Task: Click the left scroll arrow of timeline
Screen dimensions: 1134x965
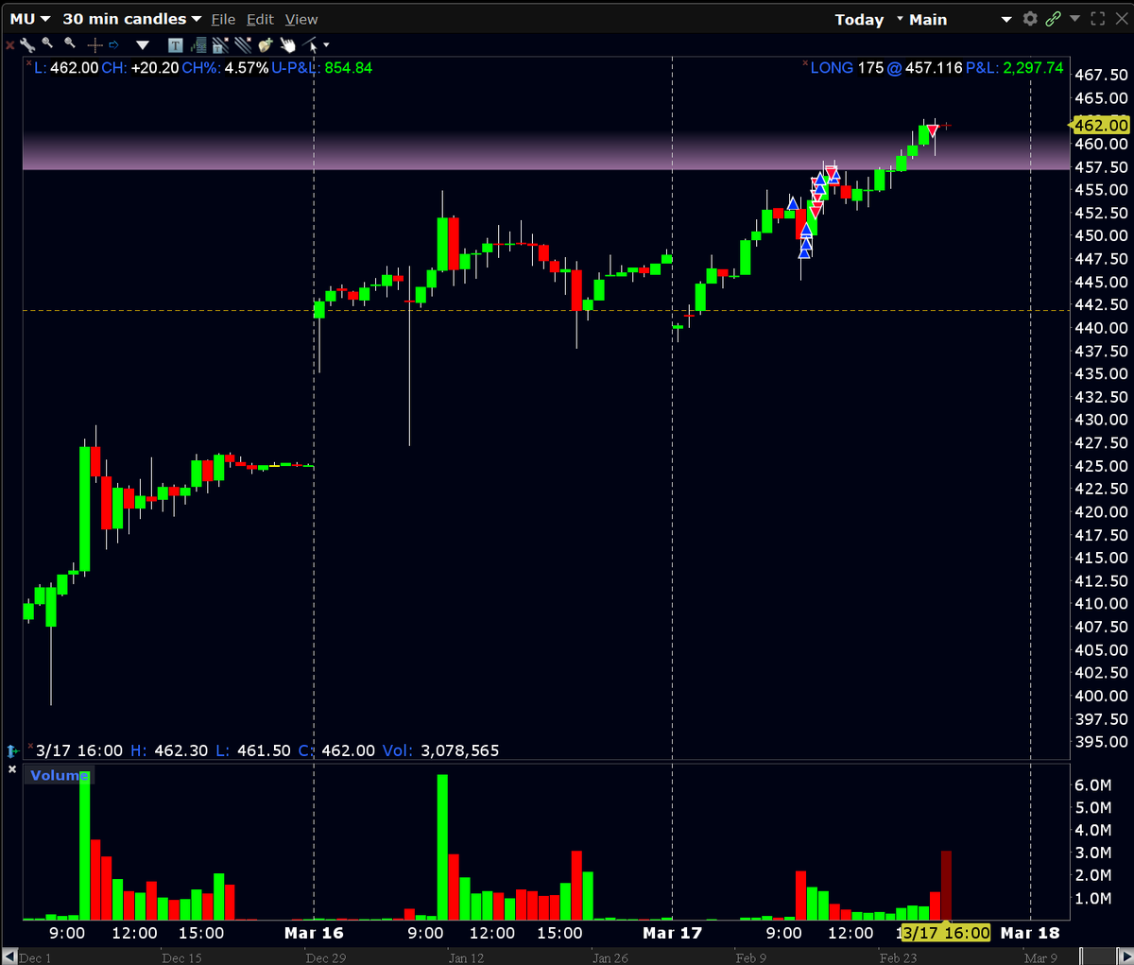Action: coord(9,957)
